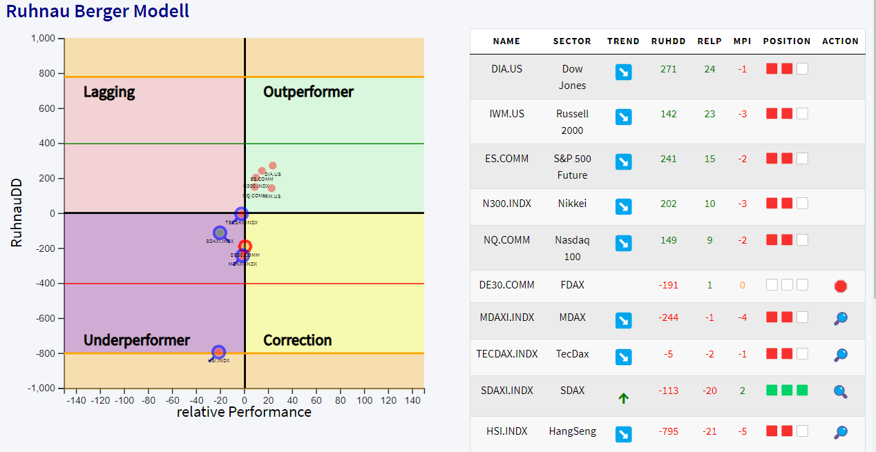Click the third empty position box for DIA.US
Viewport: 876px width, 452px height.
[802, 69]
